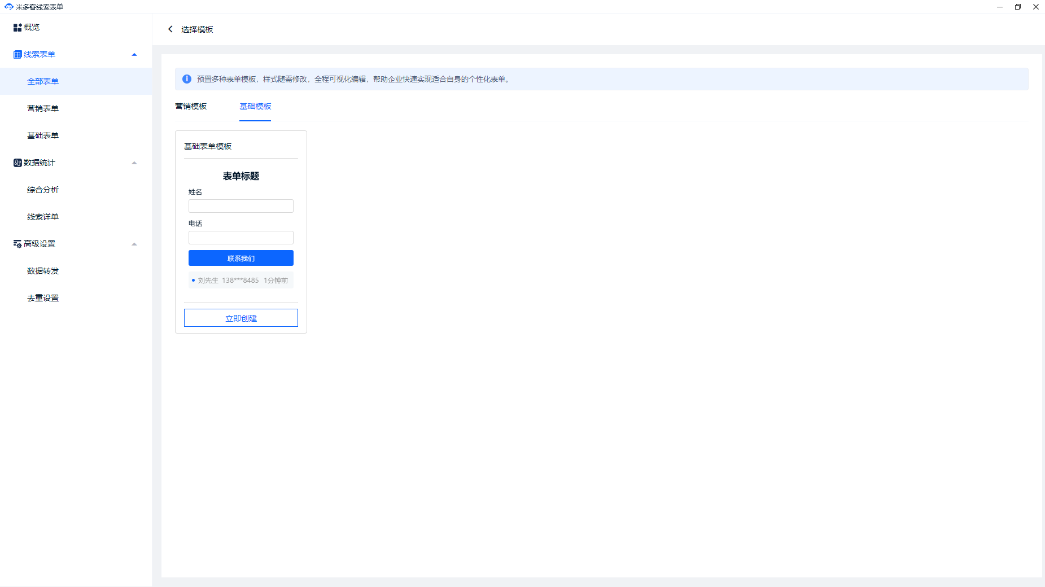Select the 基础模板 tab
Screen dimensions: 1045x587
[x=255, y=106]
